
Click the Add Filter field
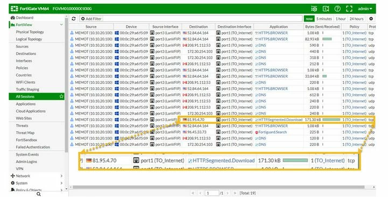(x=191, y=19)
